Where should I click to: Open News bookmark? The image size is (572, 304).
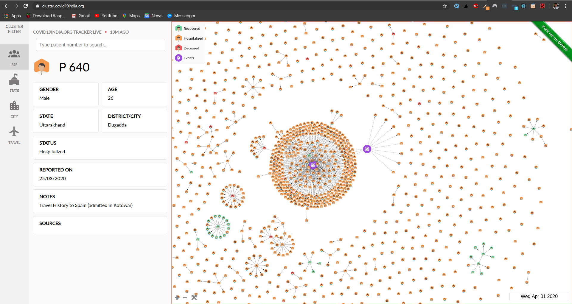pyautogui.click(x=153, y=16)
